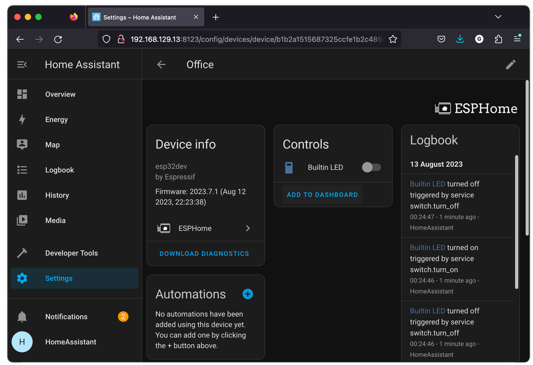The height and width of the screenshot is (365, 533).
Task: Add an automation with the plus icon
Action: coord(248,294)
